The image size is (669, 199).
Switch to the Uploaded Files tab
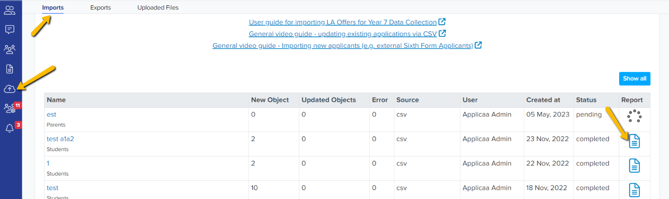click(158, 8)
